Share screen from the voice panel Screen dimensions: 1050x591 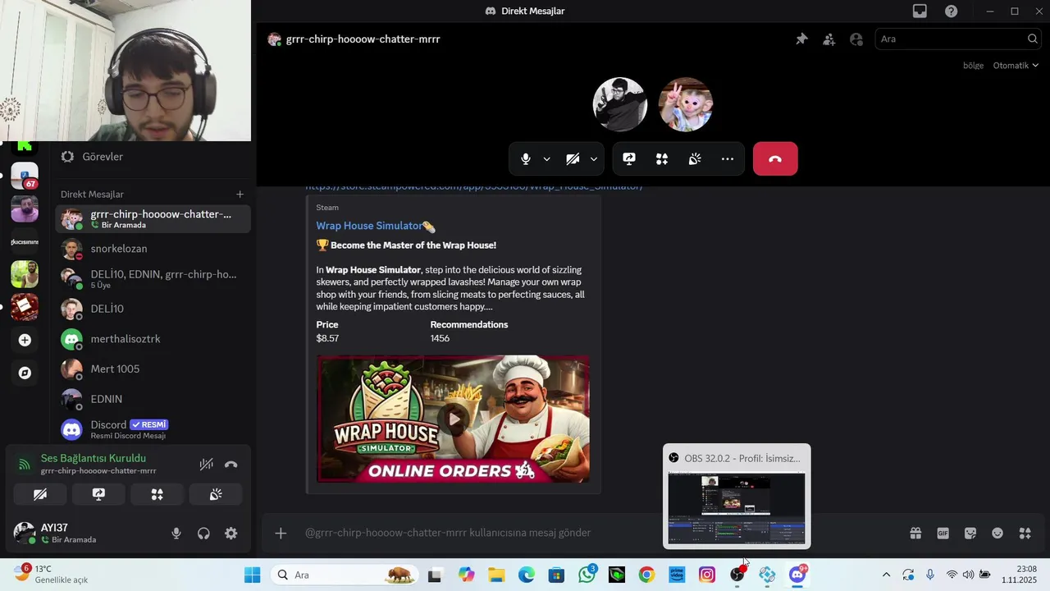(x=98, y=494)
